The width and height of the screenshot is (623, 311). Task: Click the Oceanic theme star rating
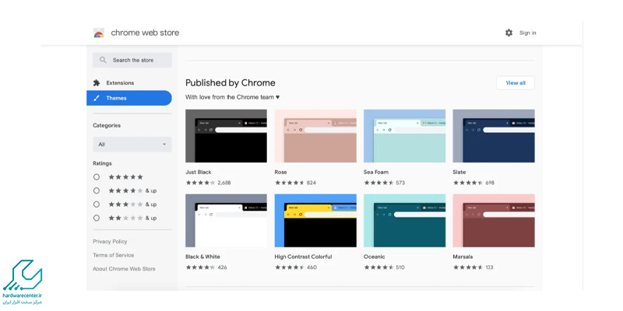pos(378,267)
